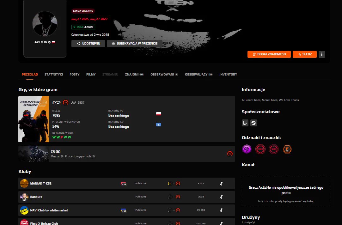Click the Śledź follow button
Screen dimensions: 342x225
[x=304, y=54]
